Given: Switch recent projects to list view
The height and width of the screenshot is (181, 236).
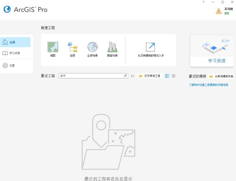Looking at the screenshot, I should tap(167, 76).
